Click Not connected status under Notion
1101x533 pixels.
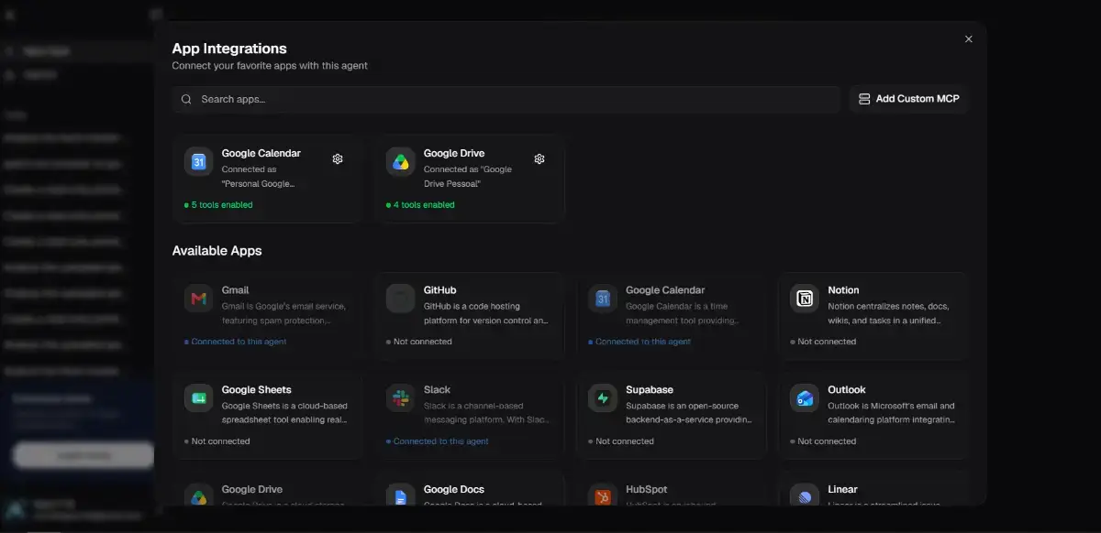click(826, 342)
